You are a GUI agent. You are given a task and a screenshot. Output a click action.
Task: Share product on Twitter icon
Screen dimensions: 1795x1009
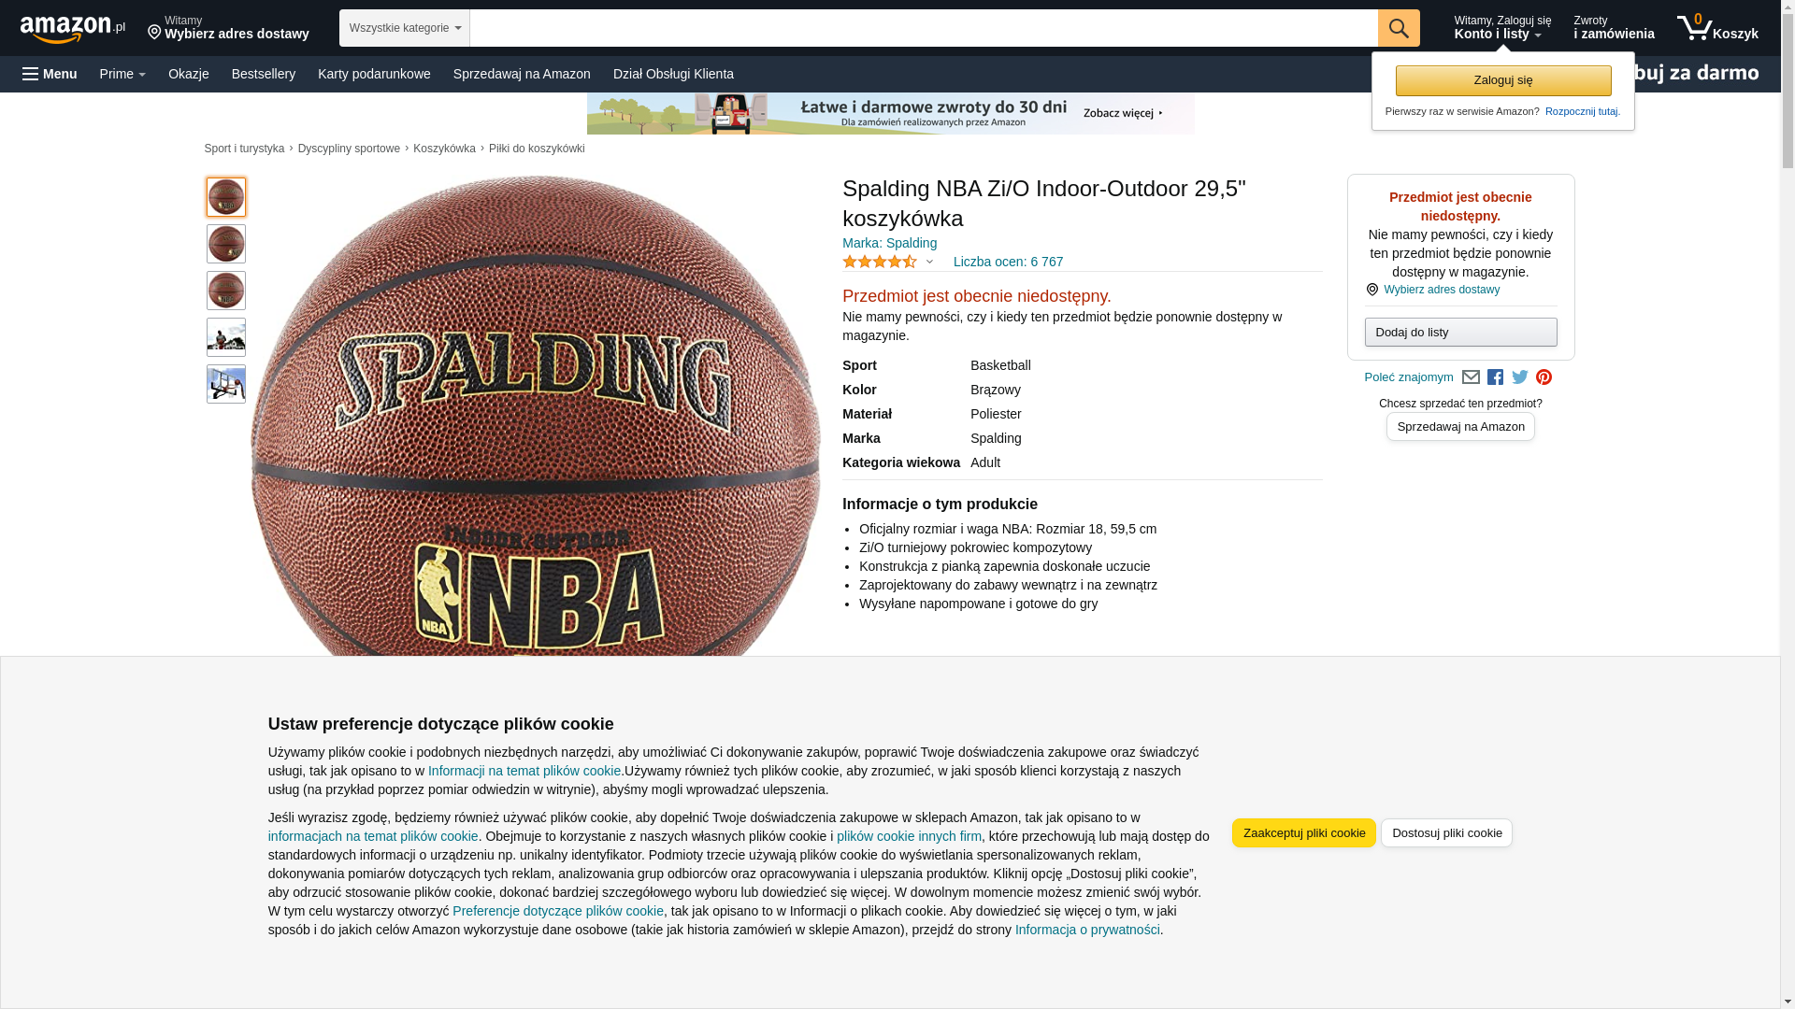1519,377
